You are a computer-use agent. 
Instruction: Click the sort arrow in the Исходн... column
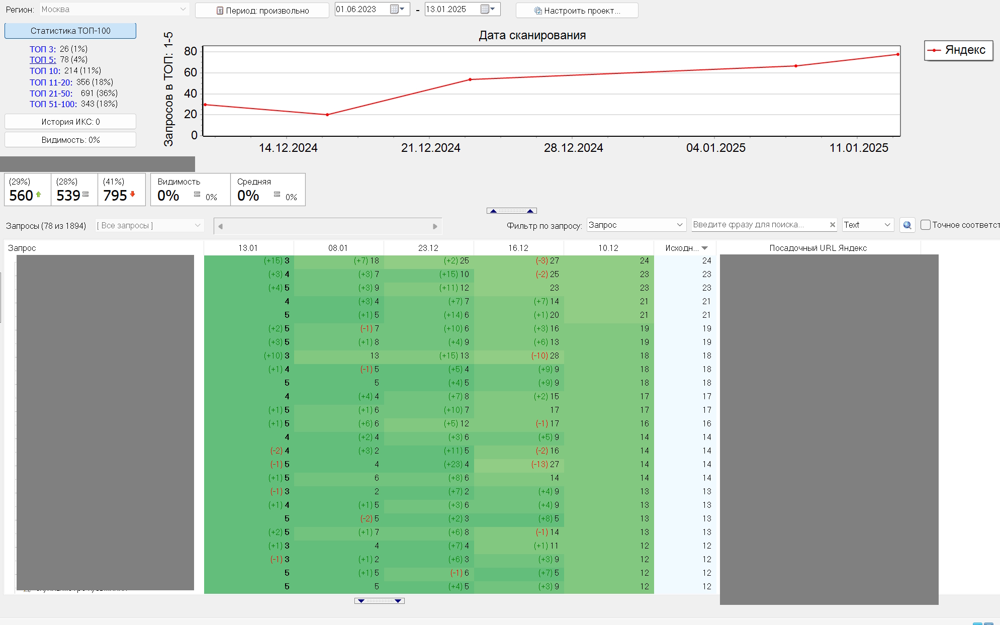[x=705, y=248]
